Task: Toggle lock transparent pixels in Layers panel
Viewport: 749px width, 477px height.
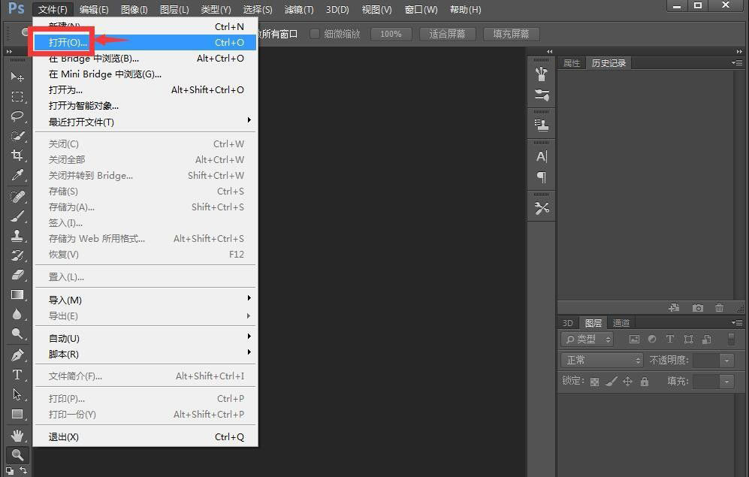Action: pyautogui.click(x=594, y=382)
